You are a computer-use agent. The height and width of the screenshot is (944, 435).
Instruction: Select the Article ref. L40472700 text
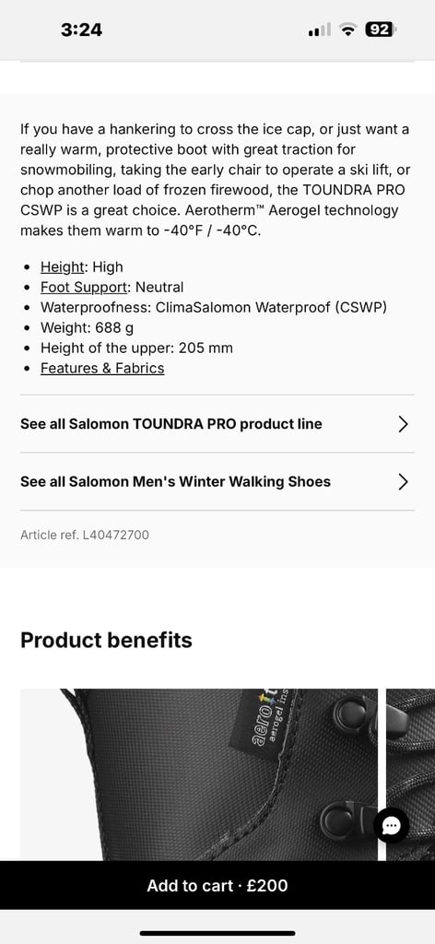85,535
